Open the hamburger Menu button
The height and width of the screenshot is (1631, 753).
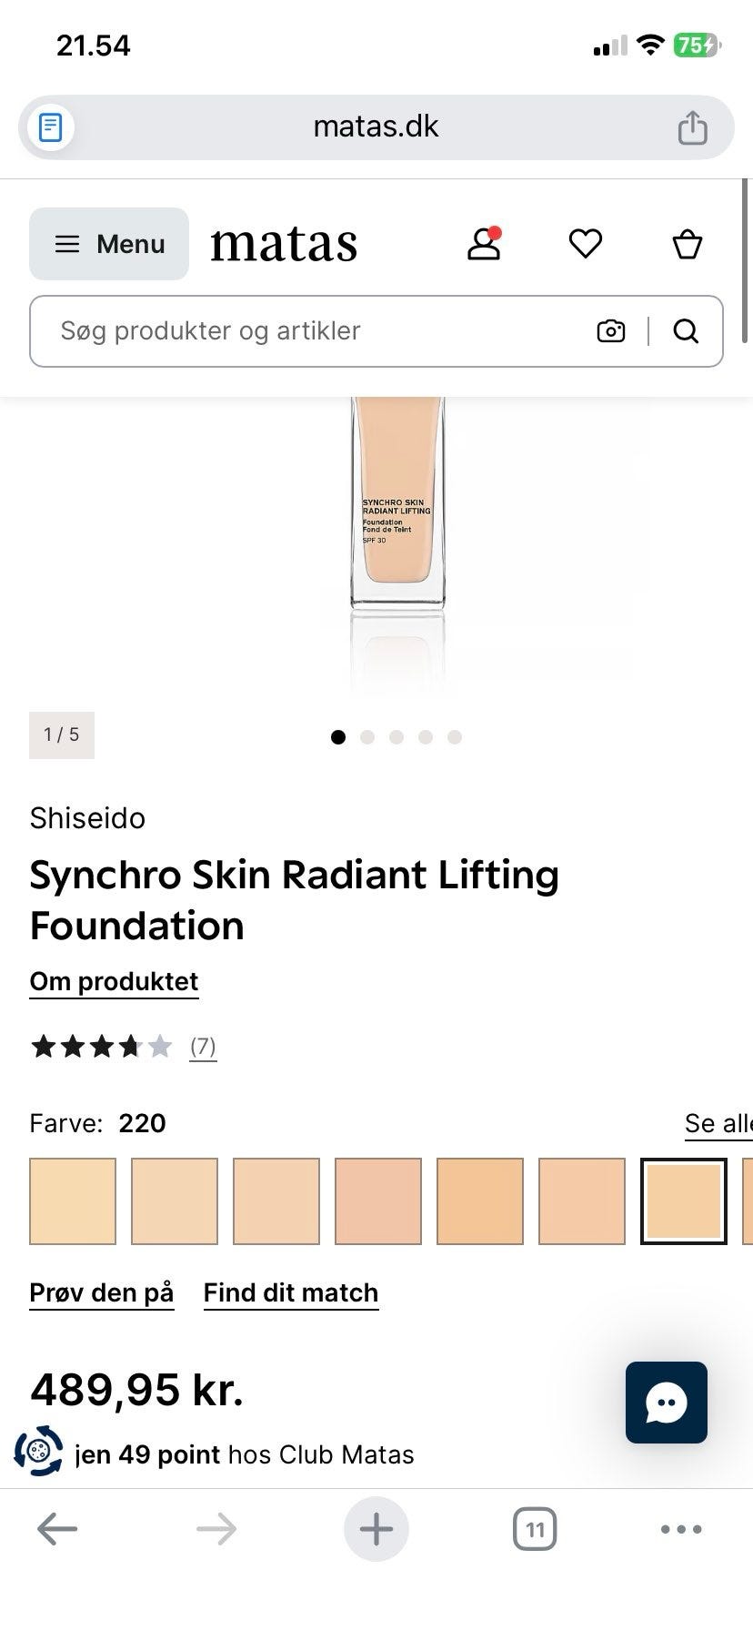(109, 244)
